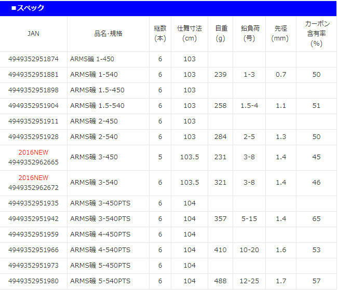Image resolution: width=338 pixels, height=290 pixels.
Task: Click weight value 410
Action: pyautogui.click(x=220, y=250)
